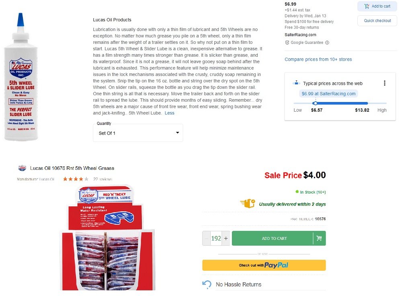This screenshot has width=406, height=296.
Task: Click the shopping cart icon on green button
Action: 319,238
